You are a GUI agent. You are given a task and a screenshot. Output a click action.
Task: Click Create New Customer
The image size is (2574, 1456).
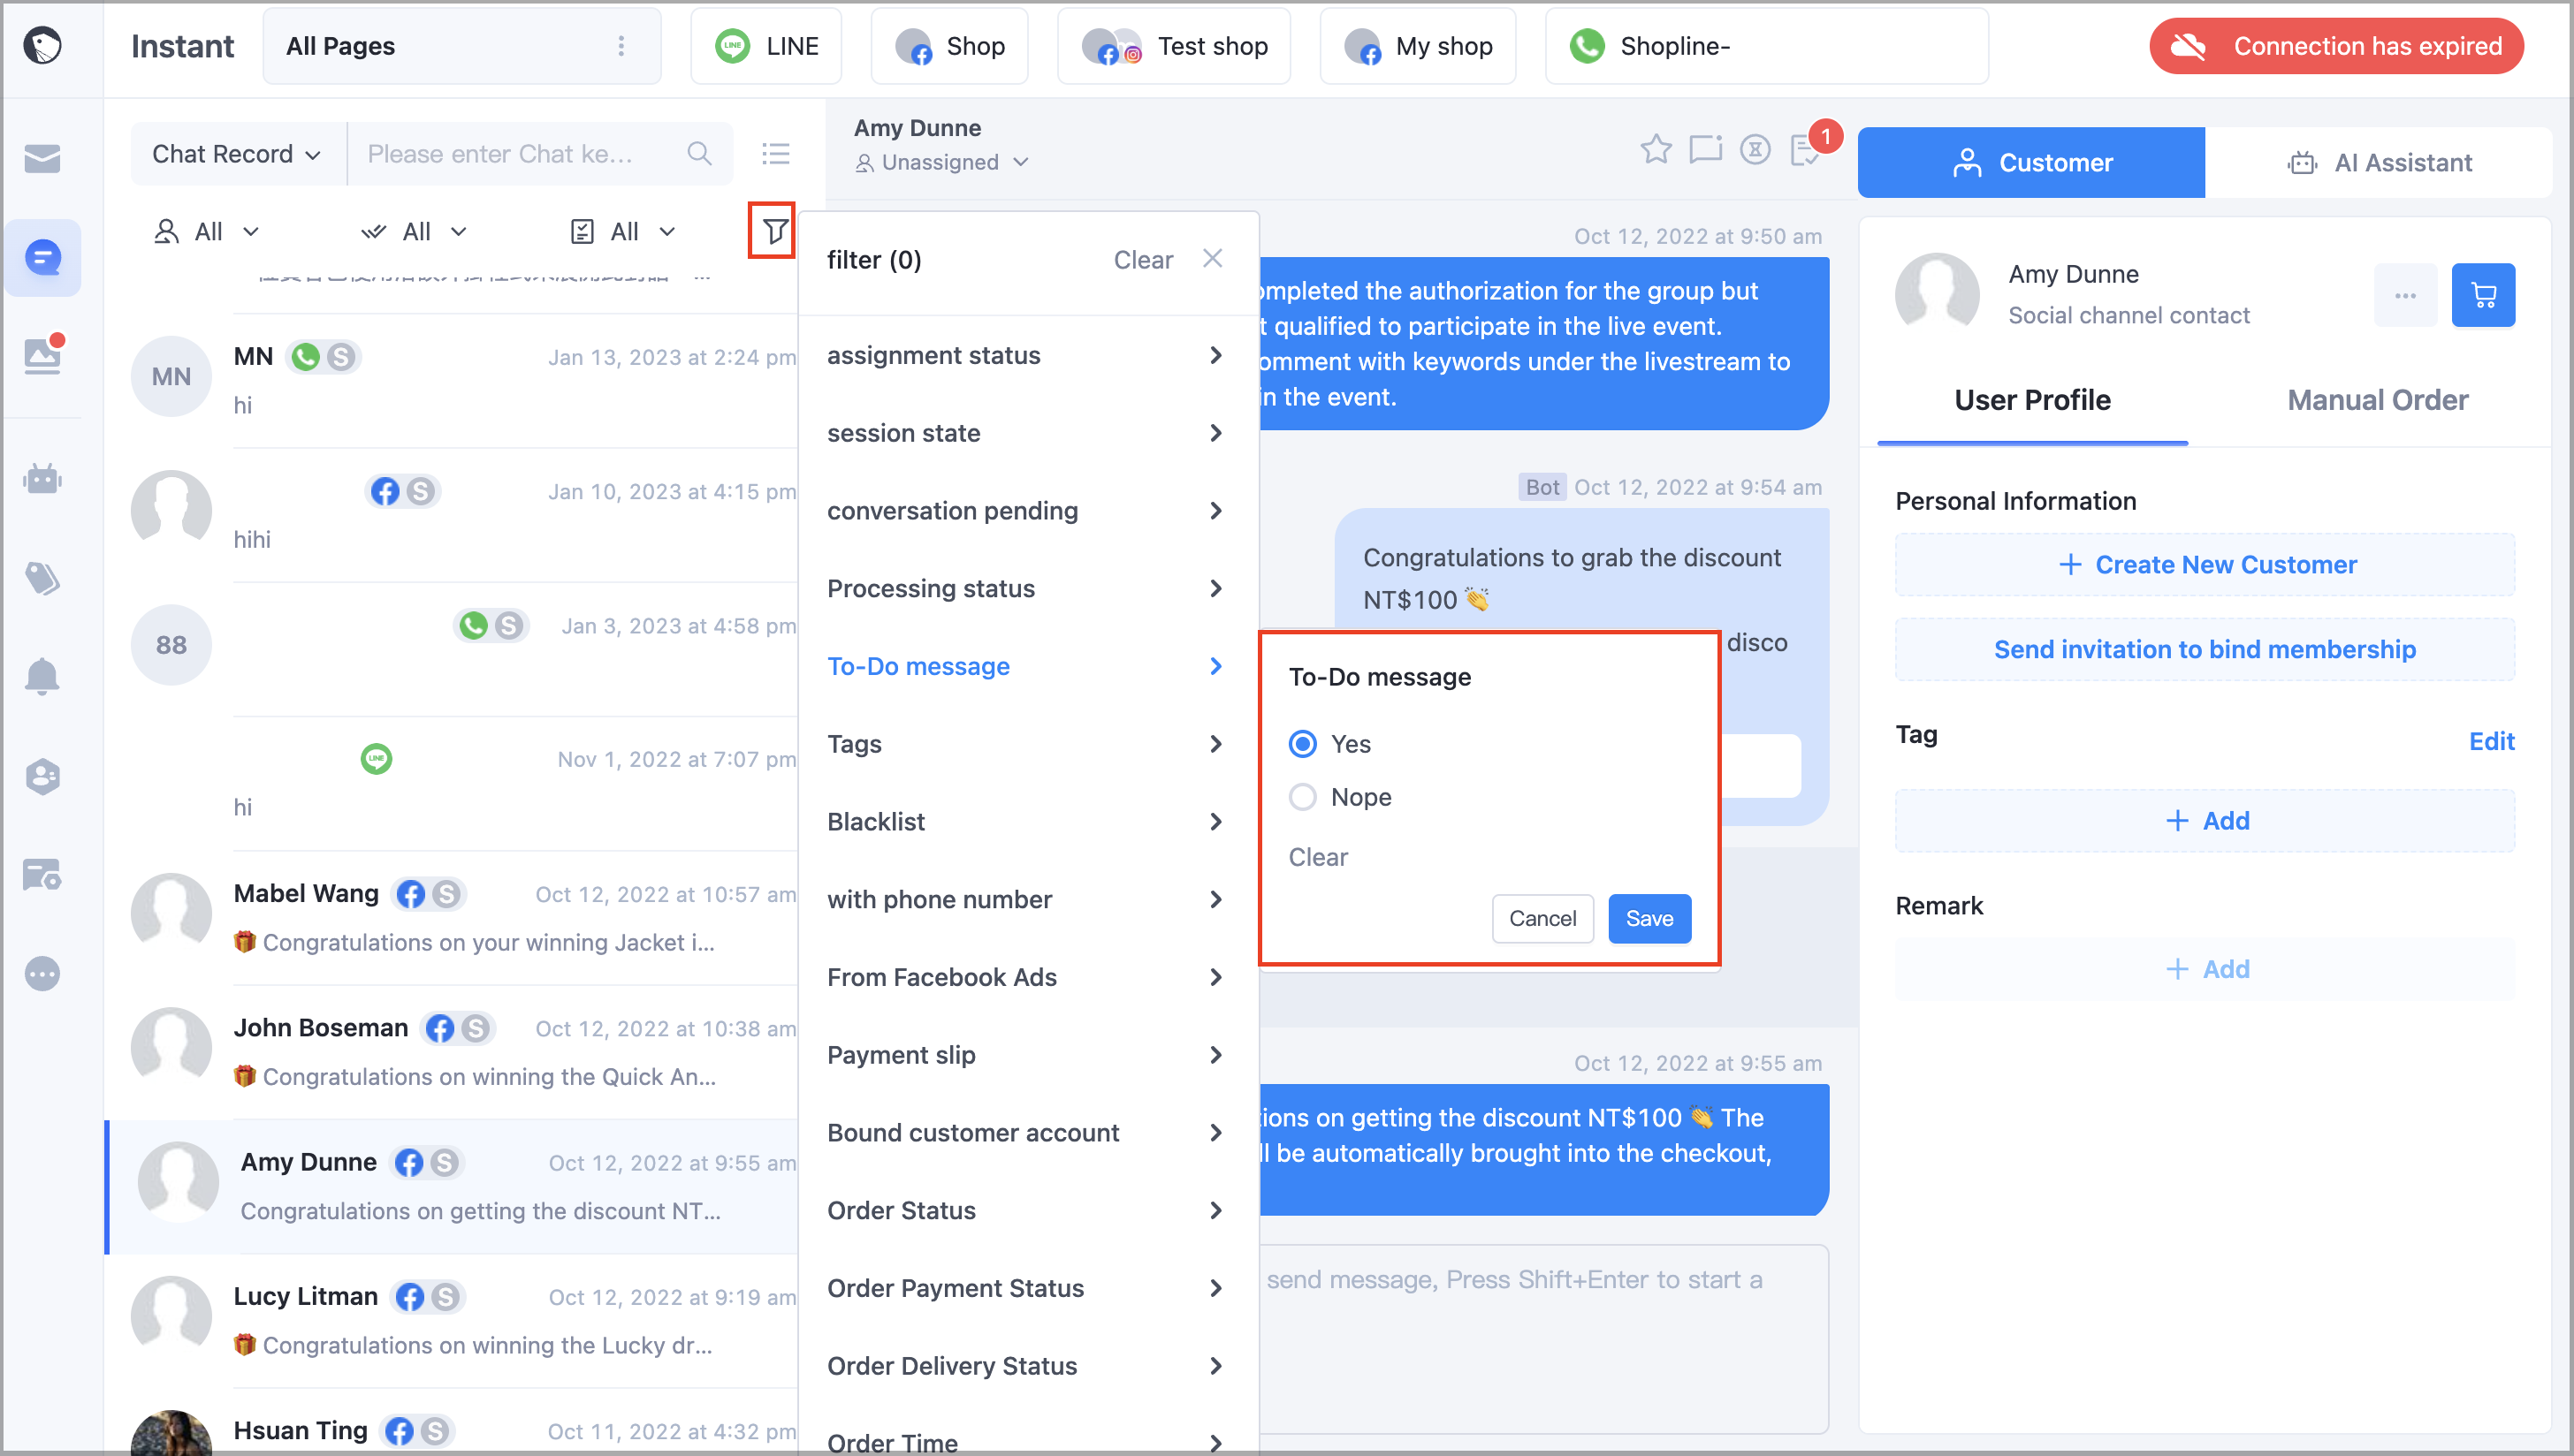click(2204, 564)
